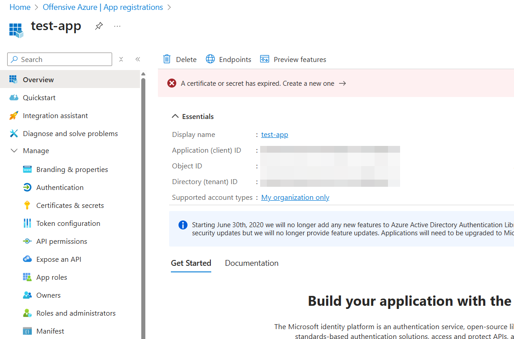
Task: Switch to the Documentation tab
Action: click(x=252, y=263)
